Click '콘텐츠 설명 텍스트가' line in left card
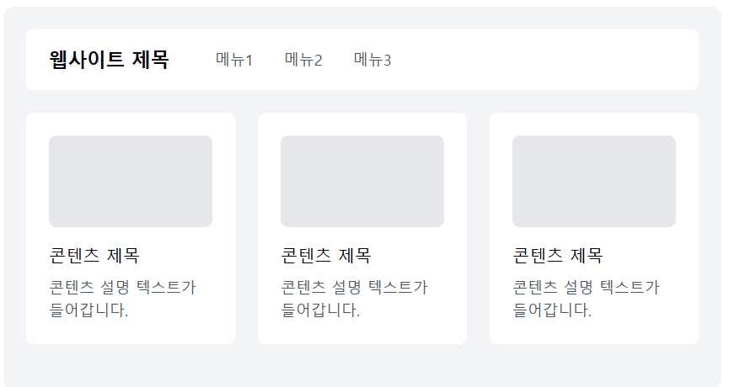This screenshot has width=729, height=387. [123, 287]
